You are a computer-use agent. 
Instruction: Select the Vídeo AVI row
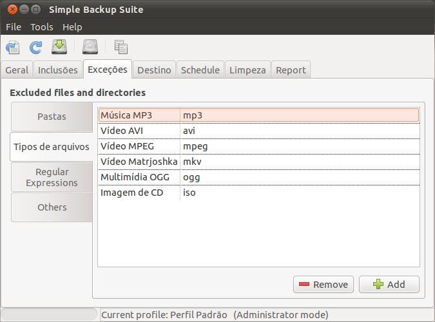258,131
